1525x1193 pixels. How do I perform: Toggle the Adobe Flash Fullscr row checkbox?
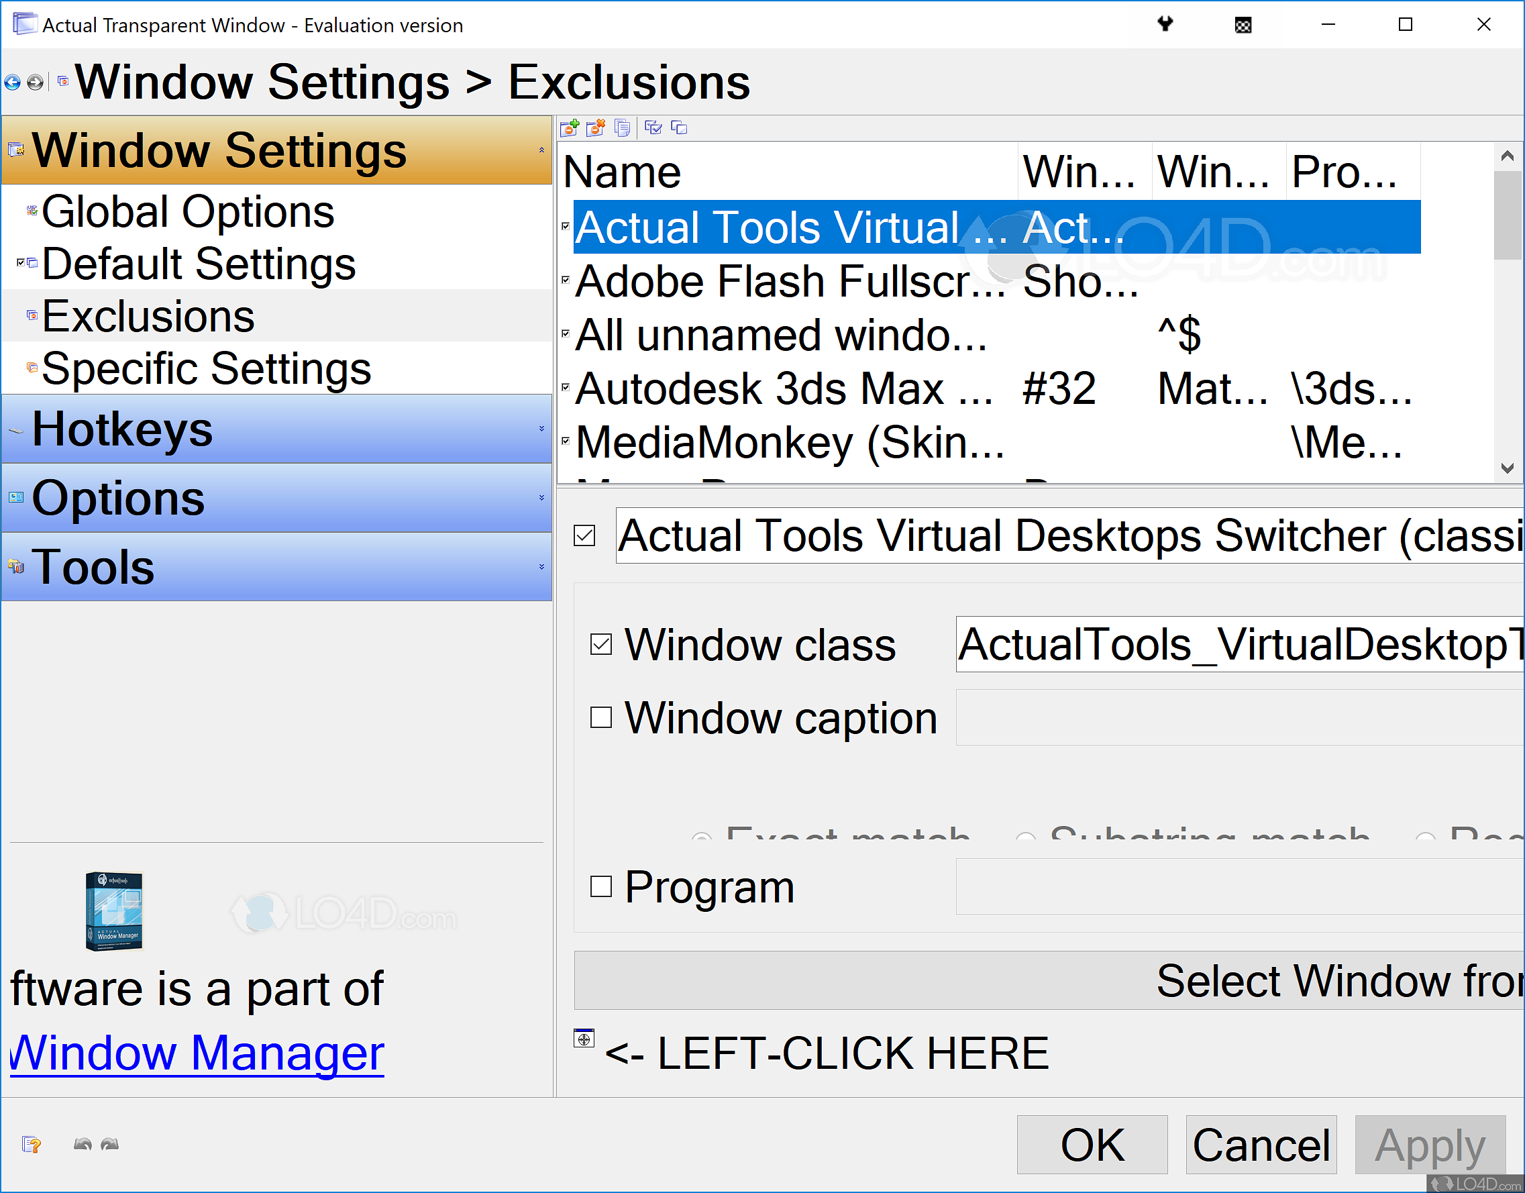[x=566, y=280]
